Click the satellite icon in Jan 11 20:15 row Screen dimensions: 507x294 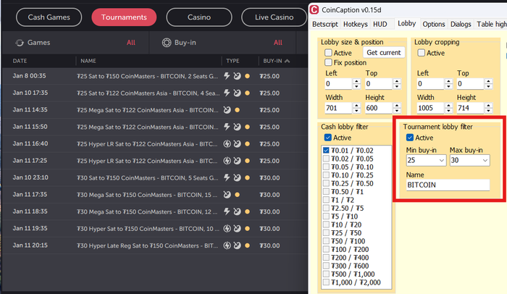click(238, 245)
